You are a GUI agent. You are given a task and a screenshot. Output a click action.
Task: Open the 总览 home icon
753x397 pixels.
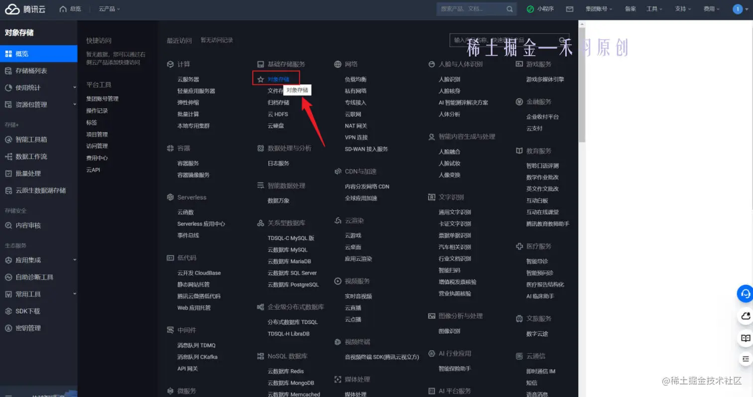tap(63, 9)
